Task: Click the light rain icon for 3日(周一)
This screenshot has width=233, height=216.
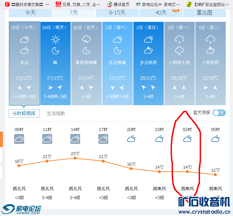Action: tap(180, 39)
